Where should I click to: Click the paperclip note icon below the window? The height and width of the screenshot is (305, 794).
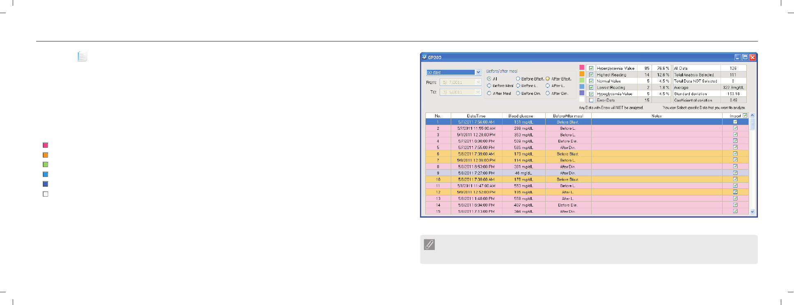coord(429,245)
